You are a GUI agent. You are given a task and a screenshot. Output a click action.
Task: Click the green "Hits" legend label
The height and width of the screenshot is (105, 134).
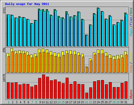(131, 11)
